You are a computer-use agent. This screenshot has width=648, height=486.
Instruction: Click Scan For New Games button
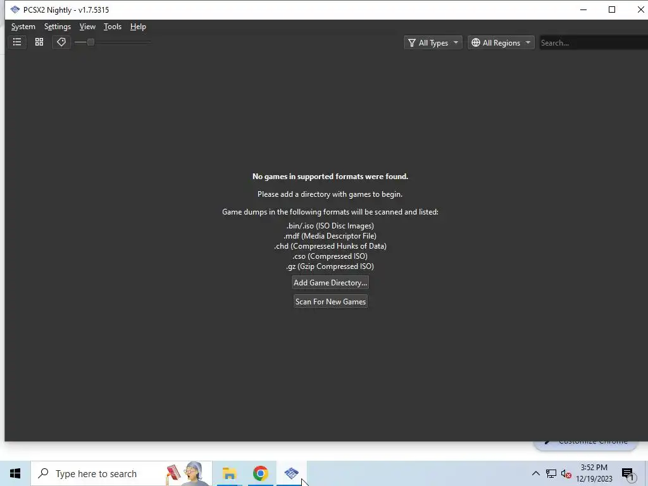coord(330,302)
